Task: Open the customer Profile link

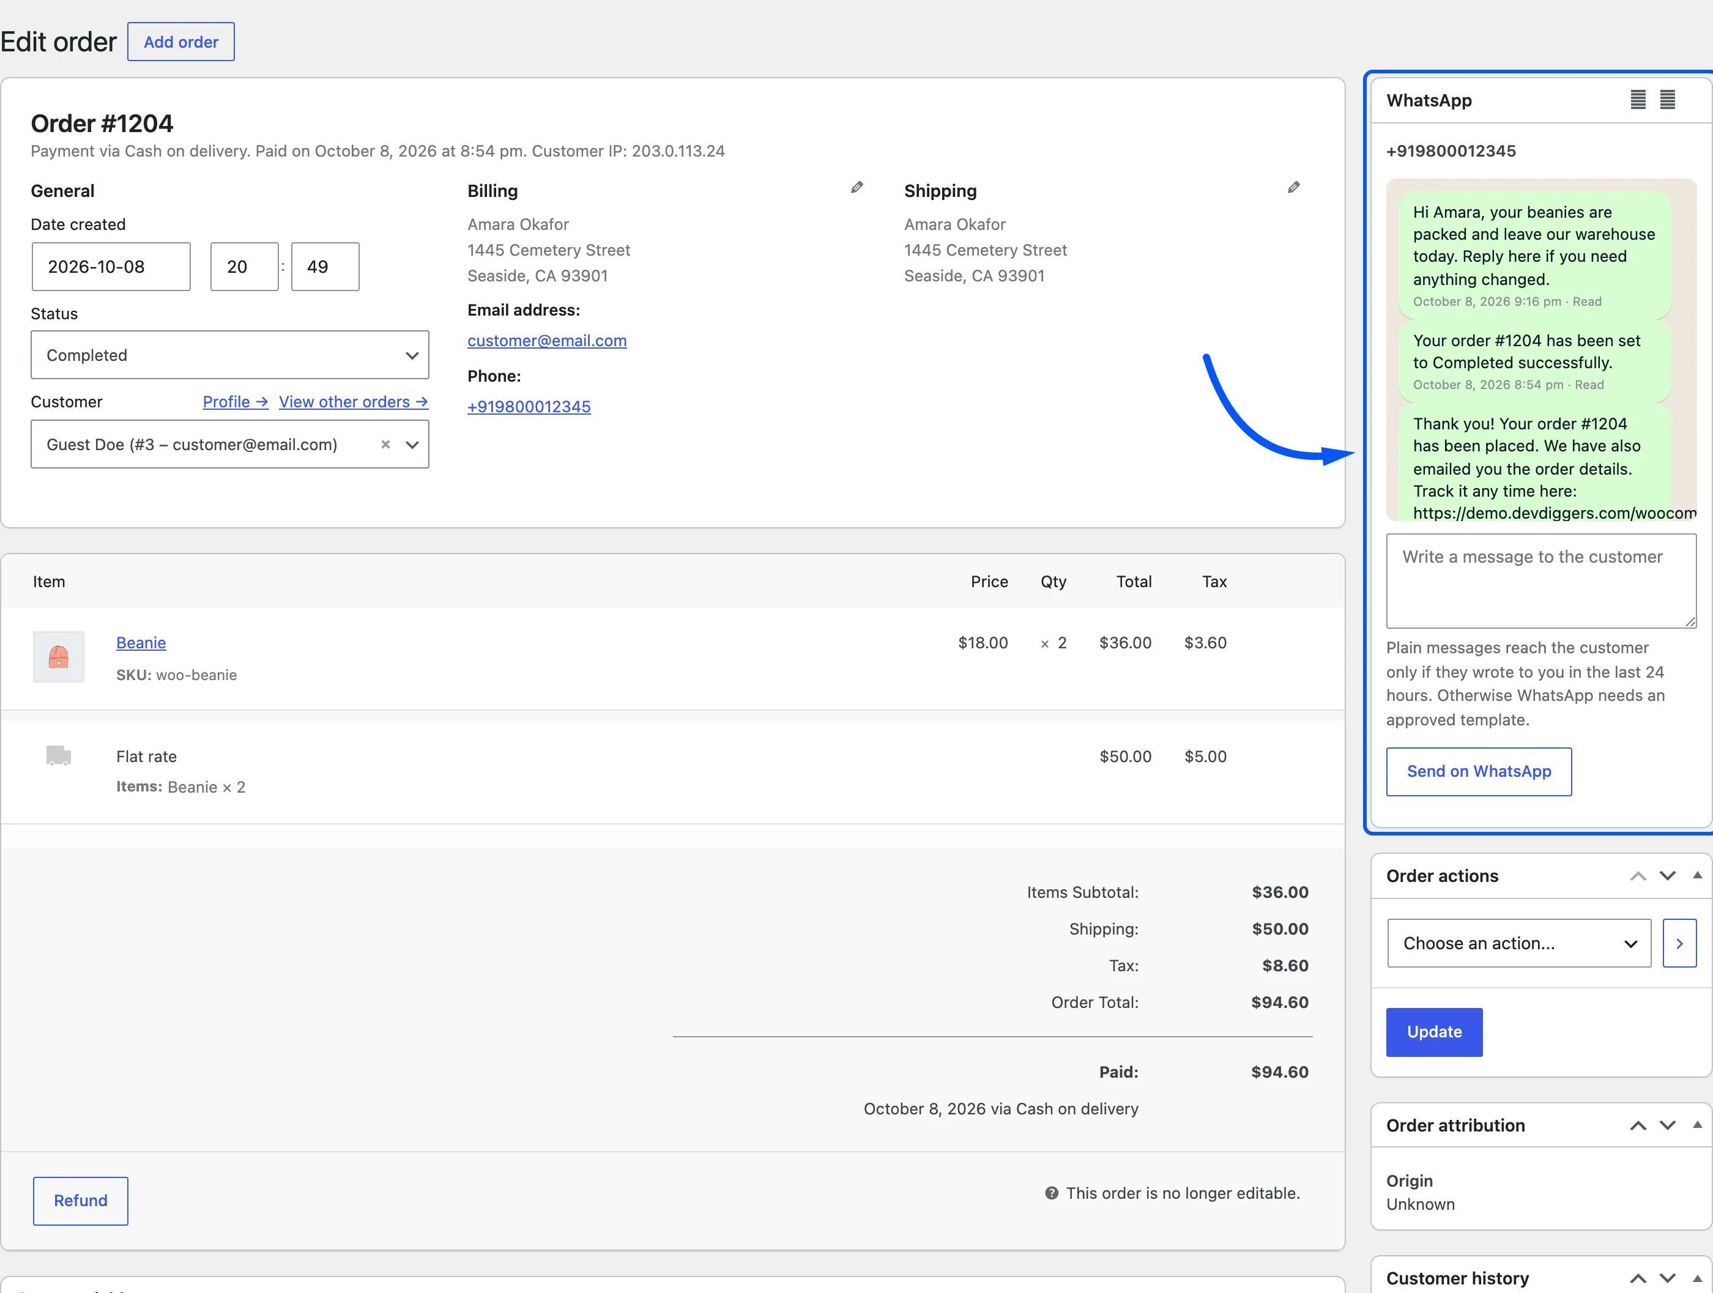Action: point(236,402)
